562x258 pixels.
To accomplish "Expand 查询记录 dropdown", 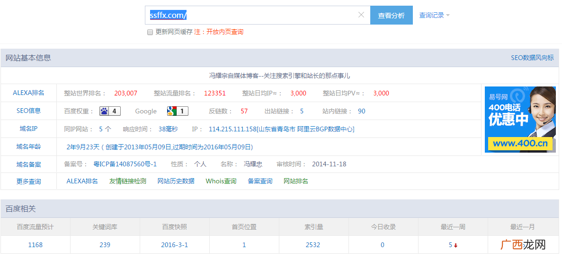I will pos(435,16).
